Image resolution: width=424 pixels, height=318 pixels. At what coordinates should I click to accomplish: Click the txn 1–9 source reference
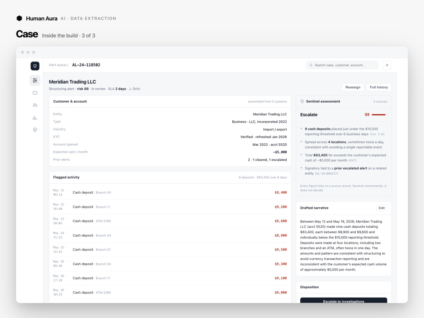click(377, 134)
